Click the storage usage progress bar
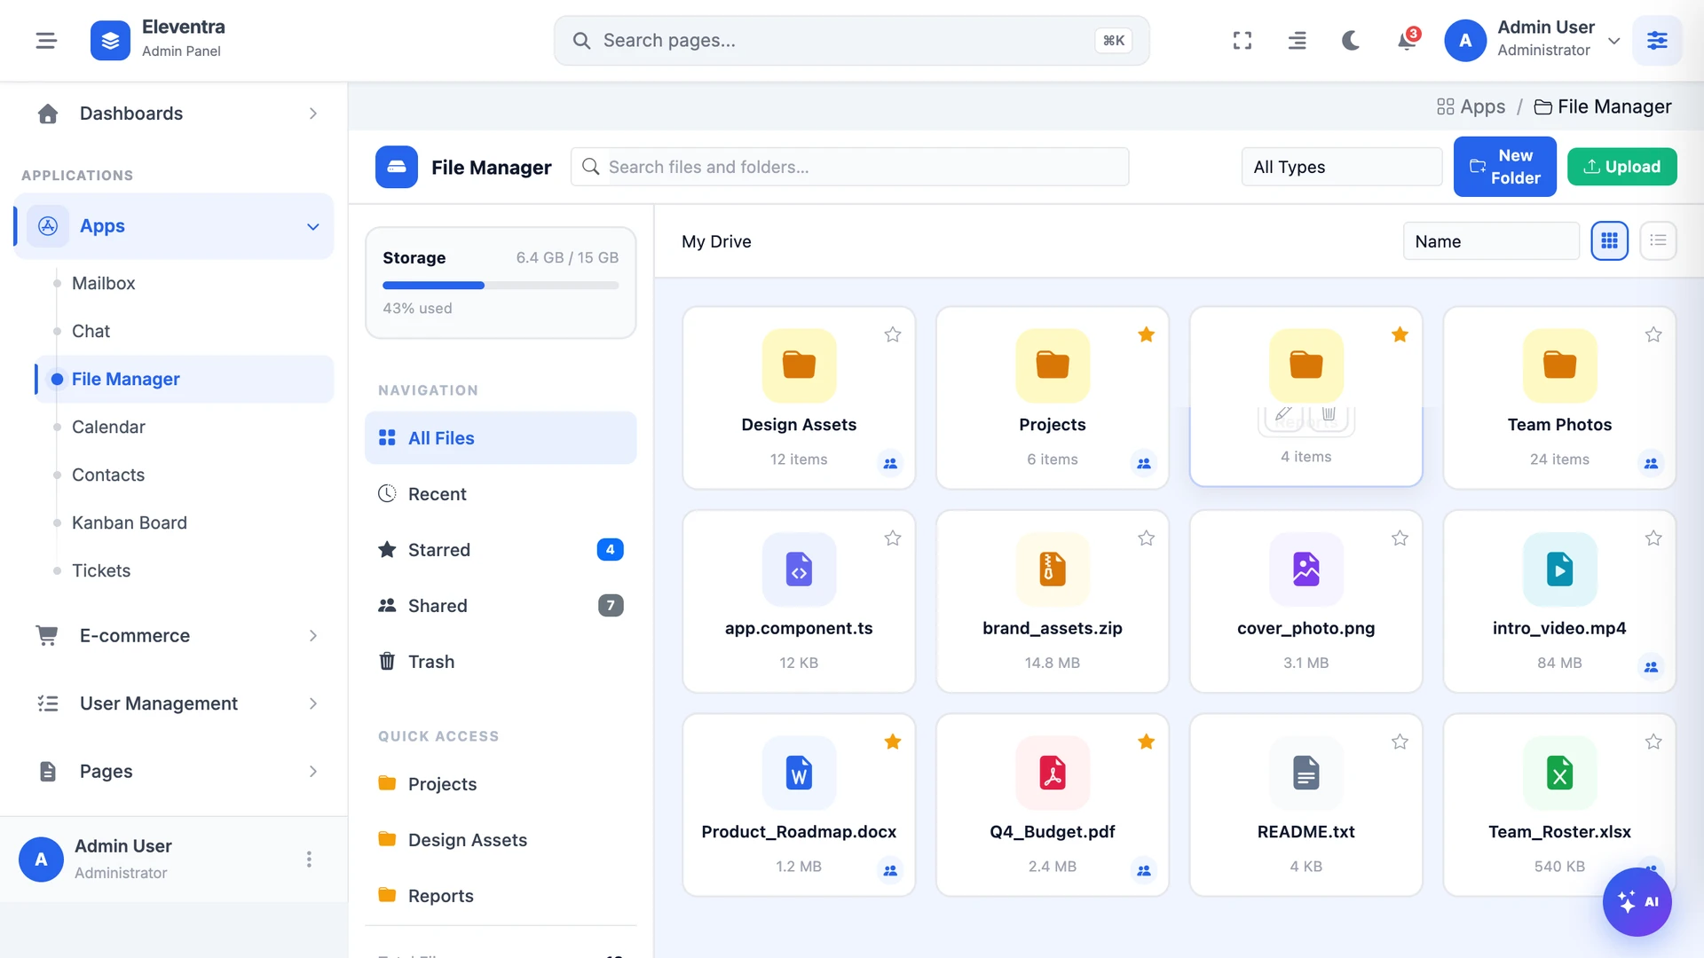The width and height of the screenshot is (1704, 958). (501, 286)
